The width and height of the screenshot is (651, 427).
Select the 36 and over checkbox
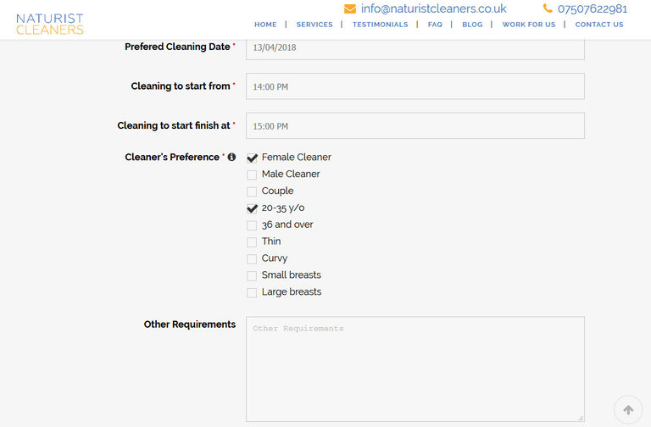coord(252,225)
